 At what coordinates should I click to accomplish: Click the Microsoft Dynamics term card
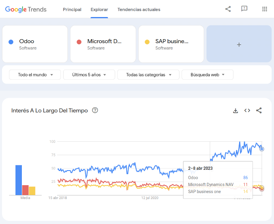(103, 44)
